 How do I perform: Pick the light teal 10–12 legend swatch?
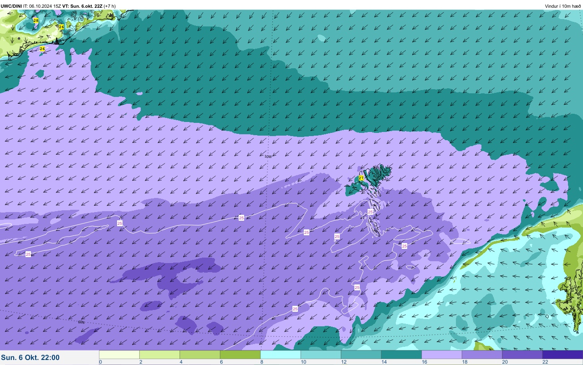pos(321,355)
